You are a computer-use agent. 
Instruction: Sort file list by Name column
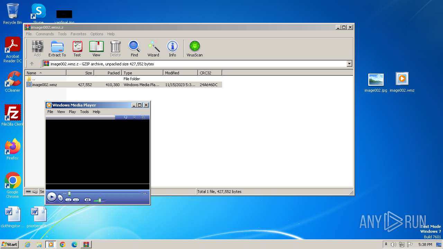pyautogui.click(x=45, y=73)
